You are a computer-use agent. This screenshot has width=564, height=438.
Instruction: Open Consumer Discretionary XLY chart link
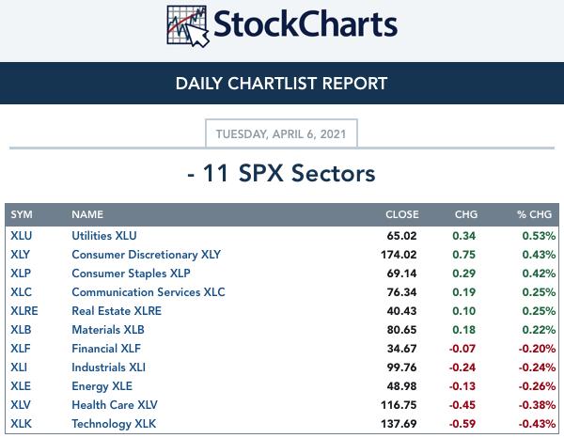point(147,255)
